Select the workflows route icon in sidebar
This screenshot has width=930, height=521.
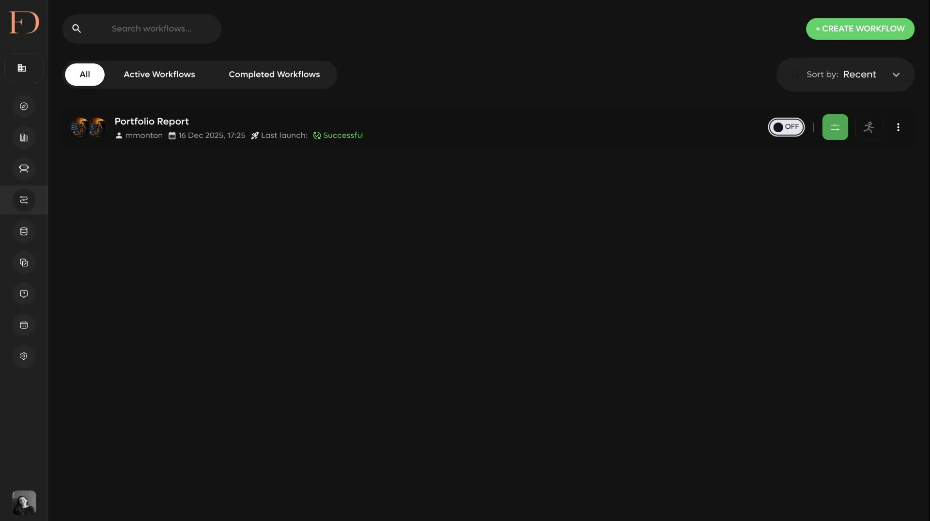pyautogui.click(x=24, y=200)
